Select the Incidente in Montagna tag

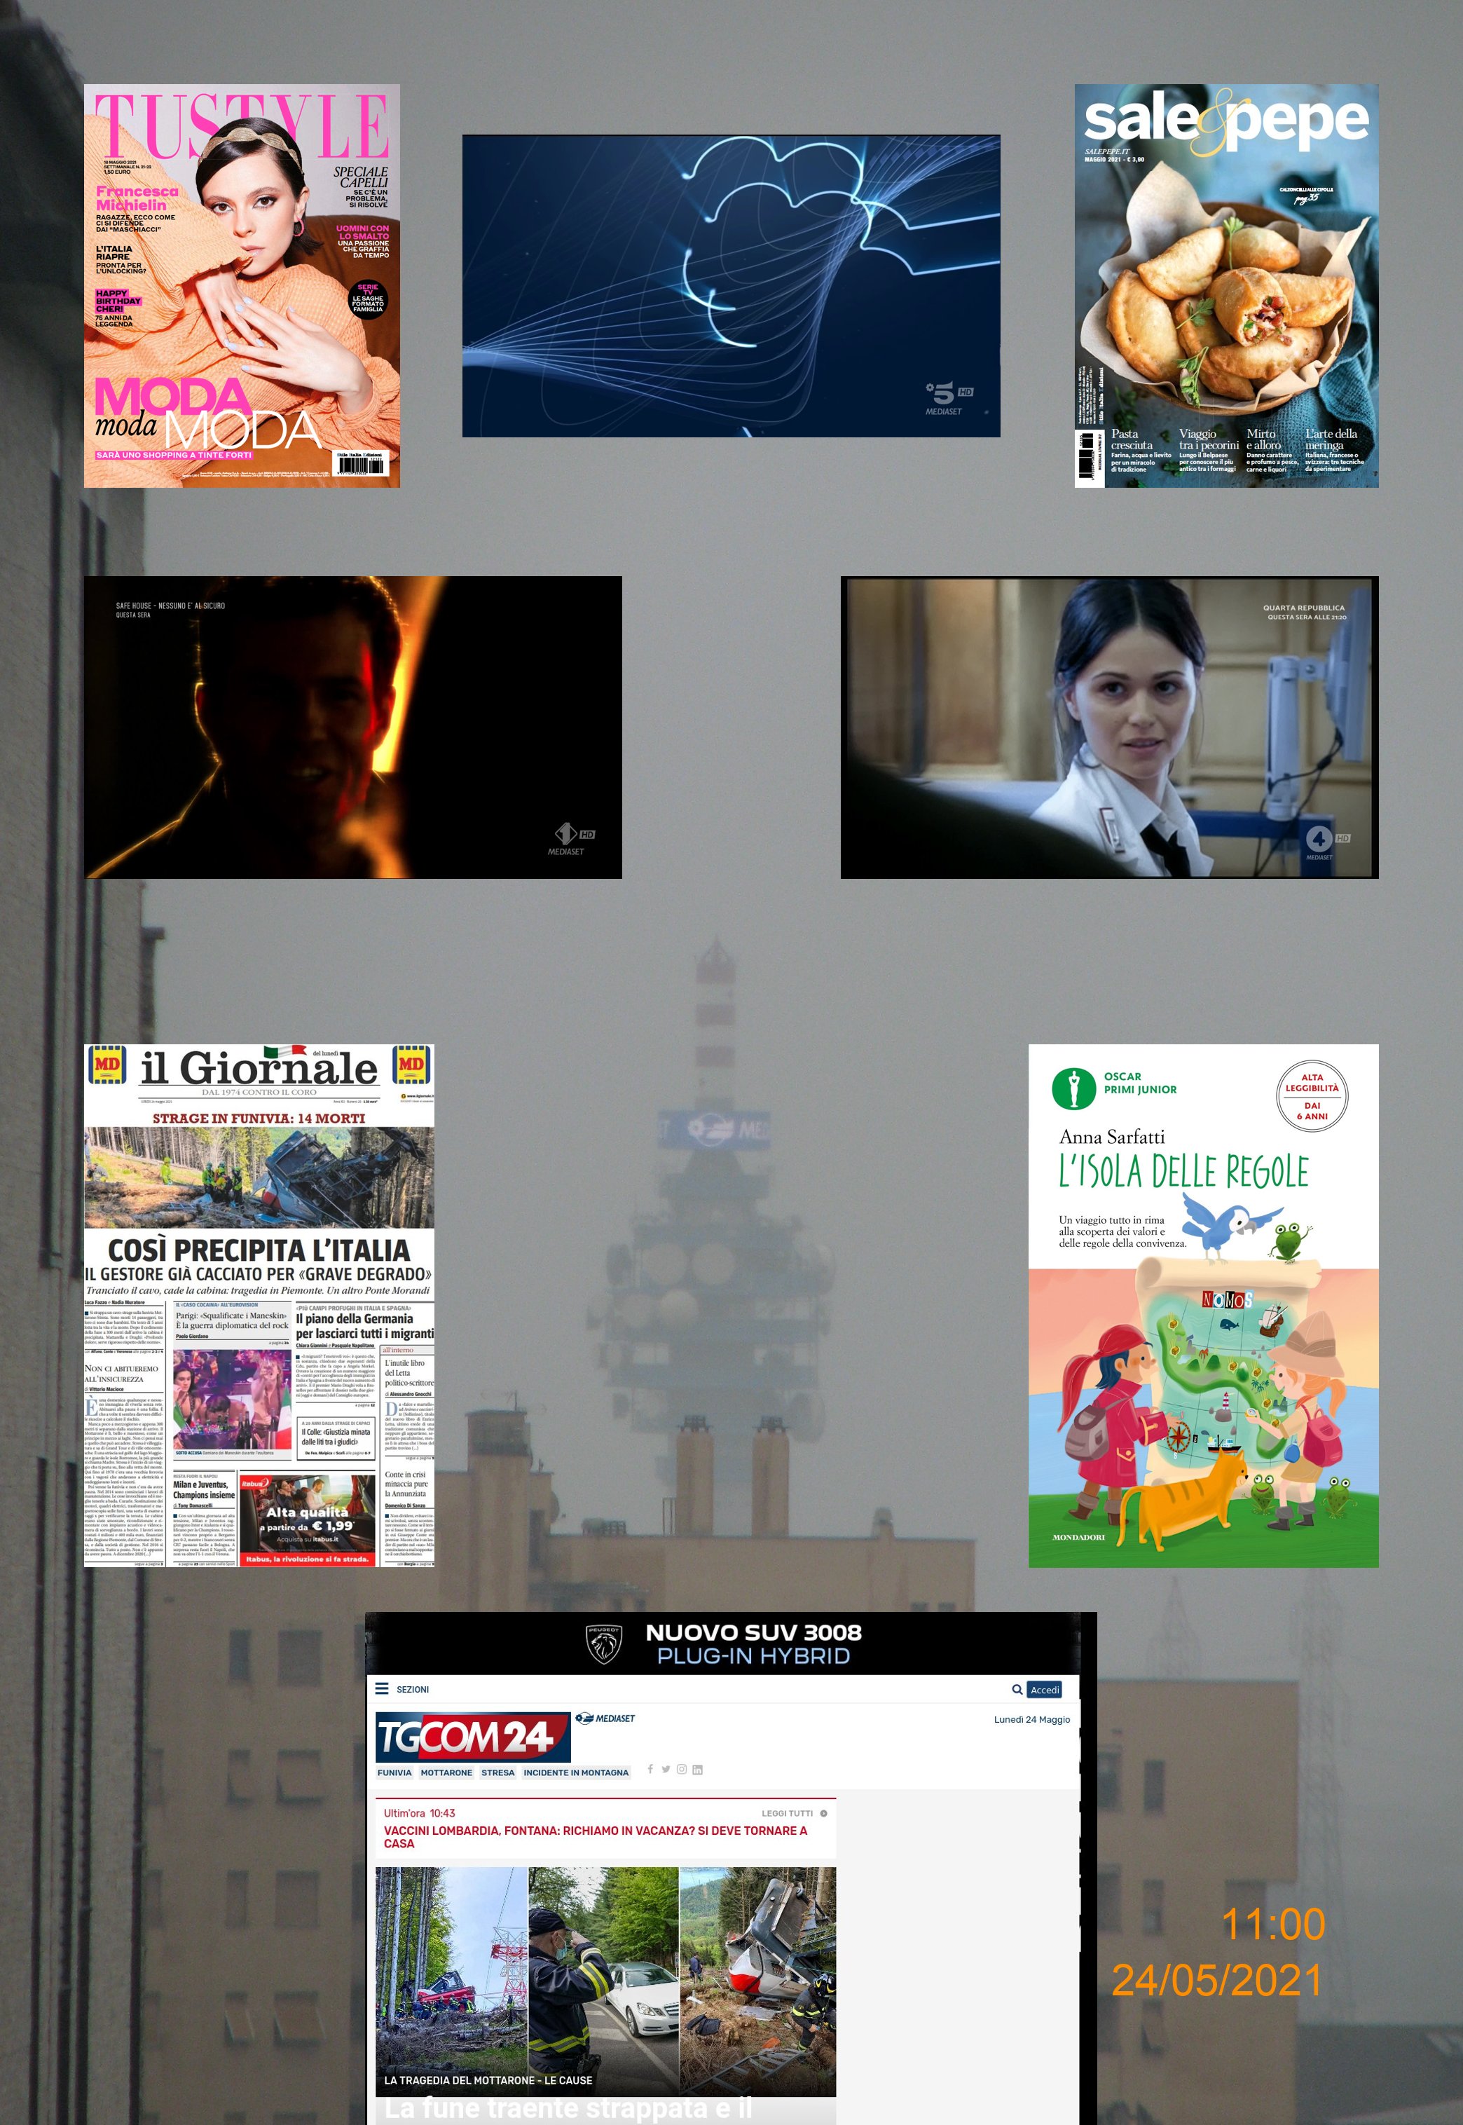[x=576, y=1772]
